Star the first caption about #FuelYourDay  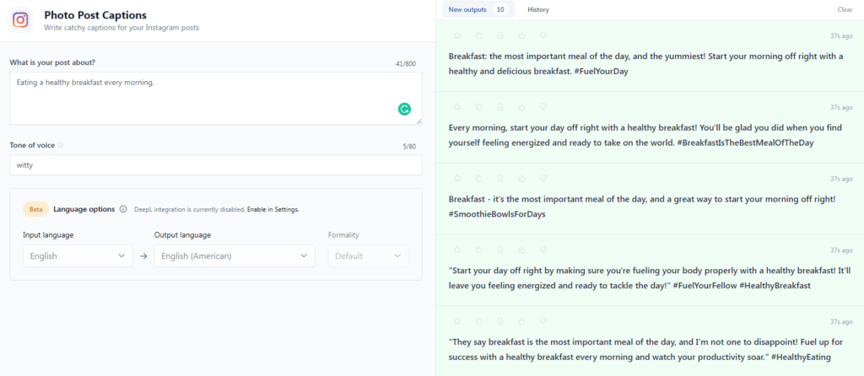456,35
